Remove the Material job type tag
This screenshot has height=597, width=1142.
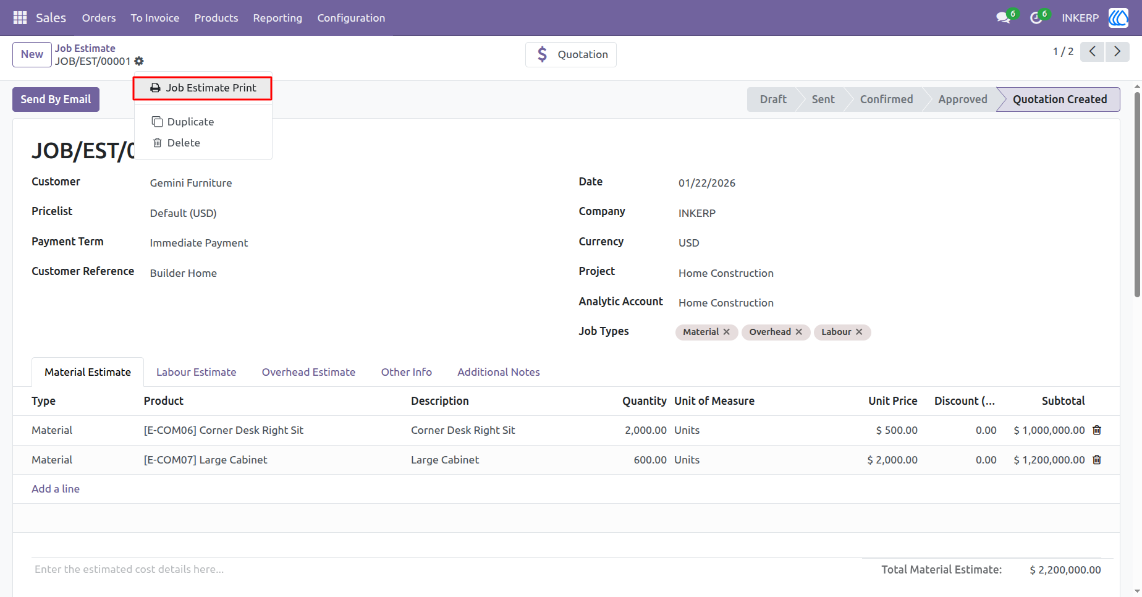pyautogui.click(x=727, y=332)
